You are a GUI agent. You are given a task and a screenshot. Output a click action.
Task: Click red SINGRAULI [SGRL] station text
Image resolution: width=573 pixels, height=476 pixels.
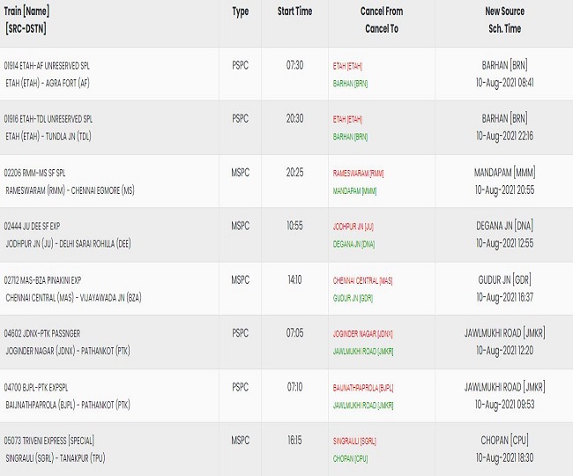coord(354,441)
